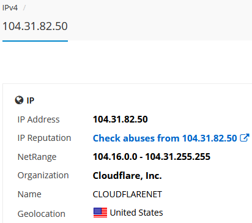252x223 pixels.
Task: Click the bold IP Address value 104.31.82.50
Action: point(120,119)
